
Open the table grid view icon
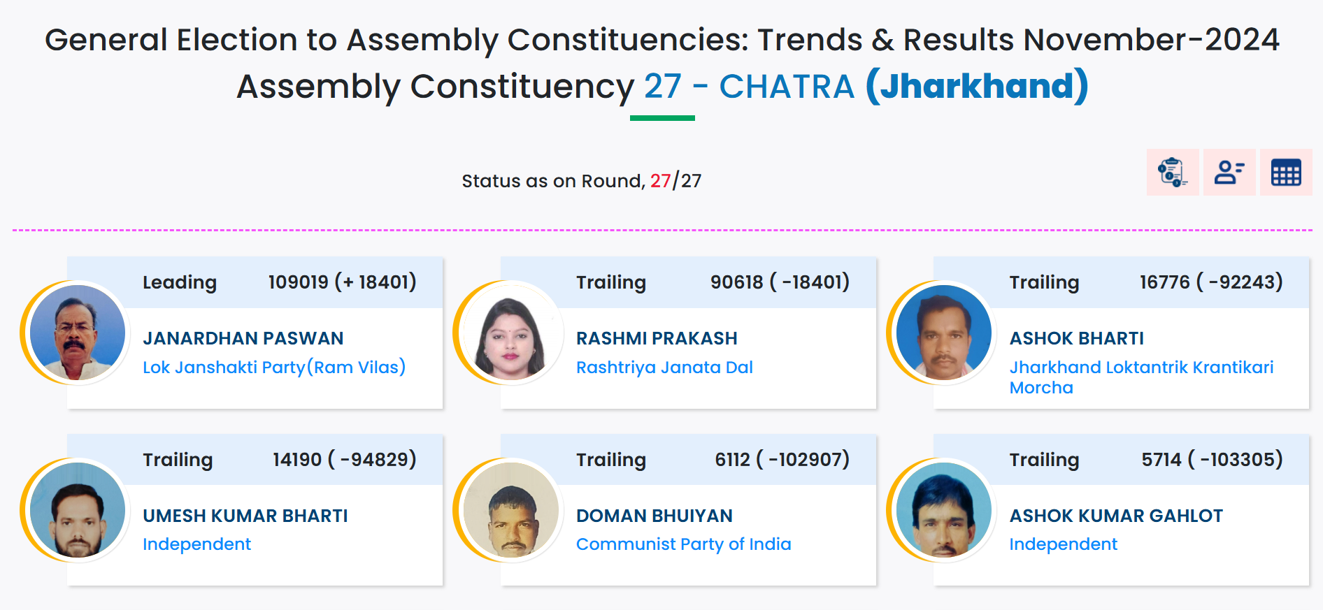[x=1286, y=172]
